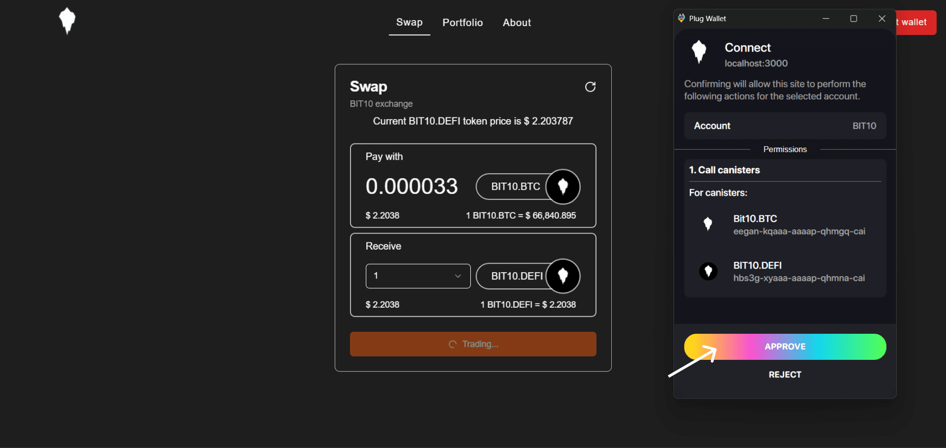
Task: Click the BIT10.DEFI canister icon in Plug Wallet
Action: click(x=708, y=271)
